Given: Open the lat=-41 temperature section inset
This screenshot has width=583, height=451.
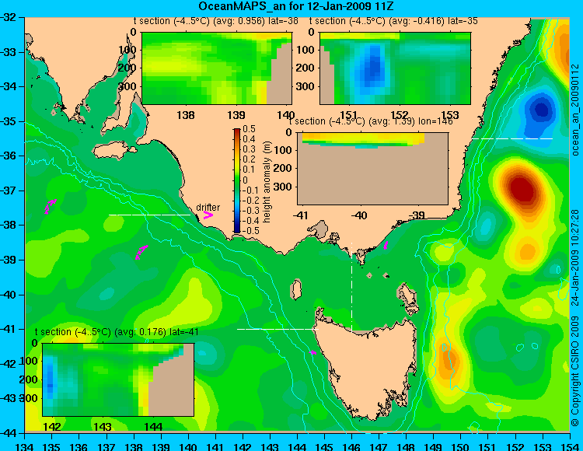Looking at the screenshot, I should [118, 379].
